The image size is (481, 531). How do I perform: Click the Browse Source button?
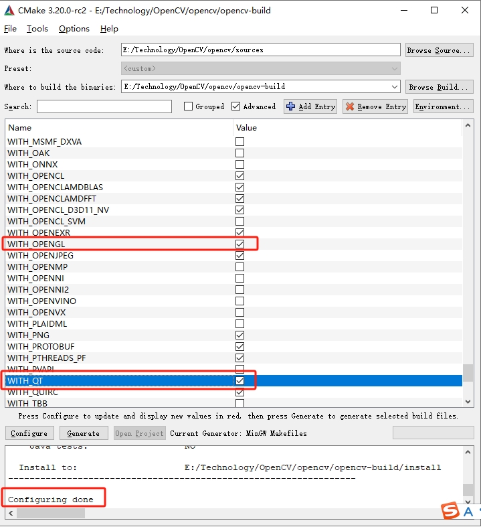coord(439,50)
